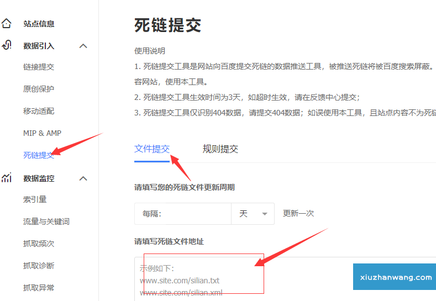Go to 原创保护 page
The height and width of the screenshot is (301, 436).
39,89
